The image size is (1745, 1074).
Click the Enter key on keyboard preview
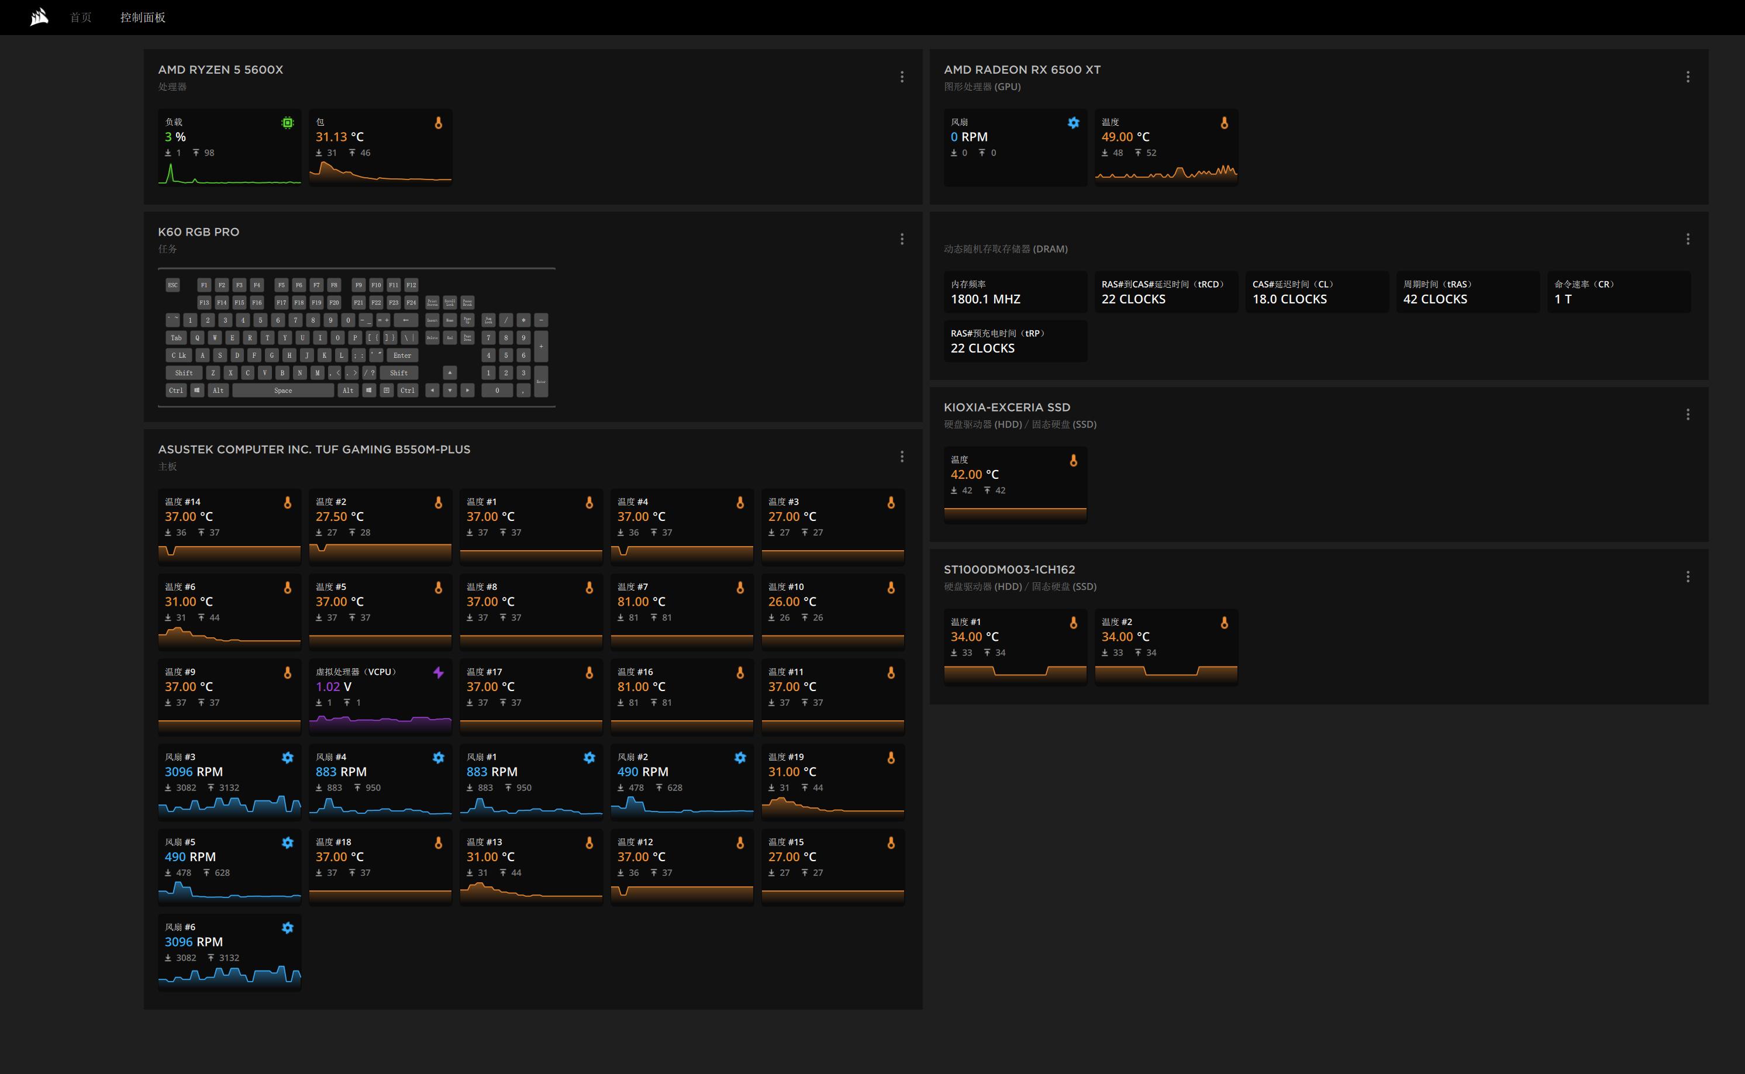(x=402, y=355)
